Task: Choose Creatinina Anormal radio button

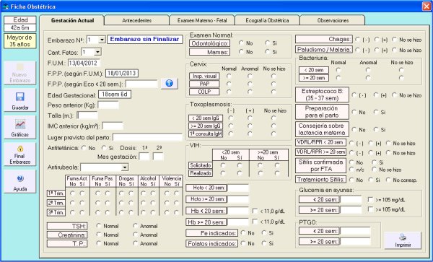Action: click(135, 235)
